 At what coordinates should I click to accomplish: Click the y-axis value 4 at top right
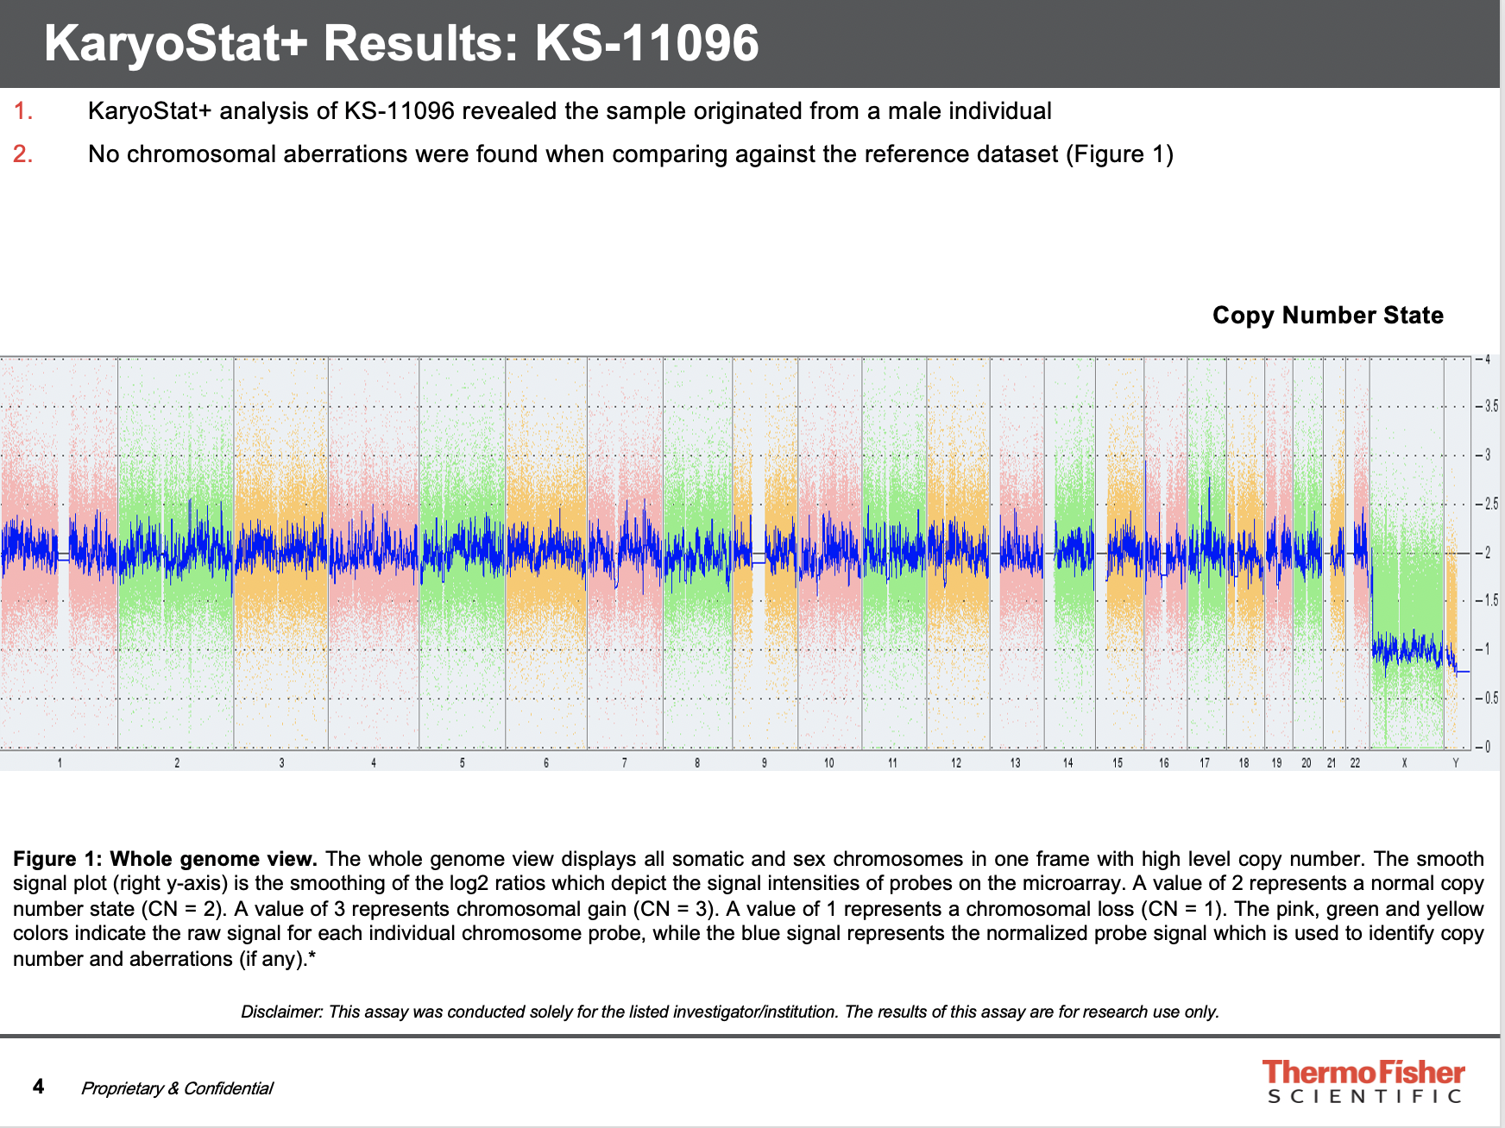[x=1488, y=359]
